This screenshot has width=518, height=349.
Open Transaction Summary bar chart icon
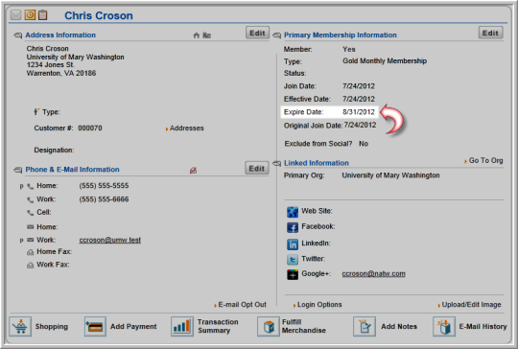pyautogui.click(x=182, y=327)
